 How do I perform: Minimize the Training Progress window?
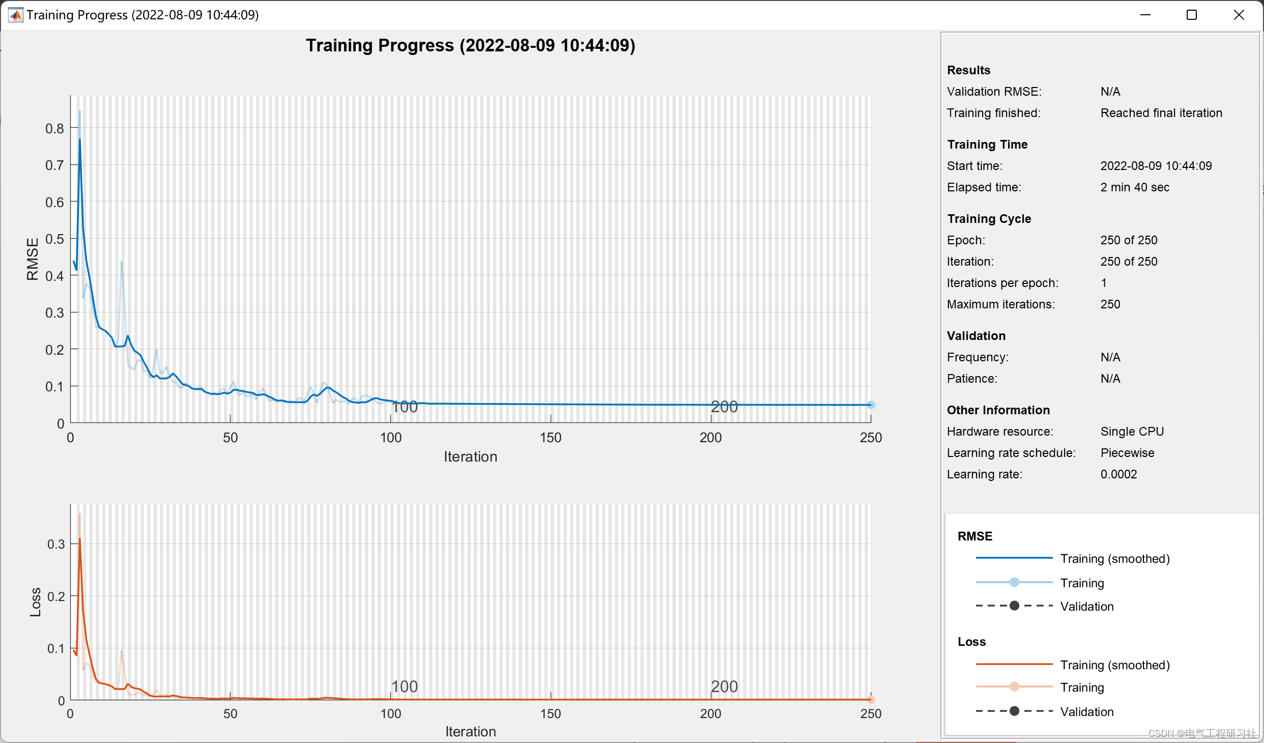pos(1145,15)
